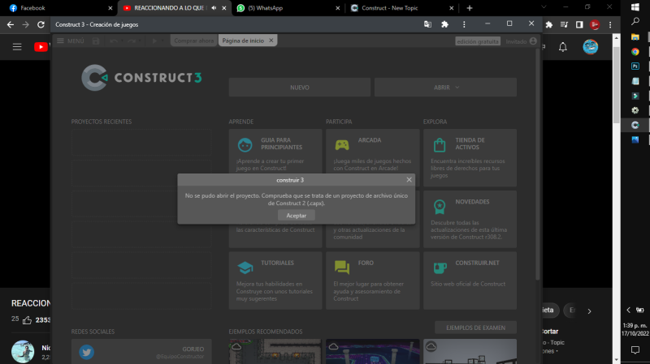Image resolution: width=650 pixels, height=364 pixels.
Task: Click the Construct 3 logo
Action: coord(141,77)
